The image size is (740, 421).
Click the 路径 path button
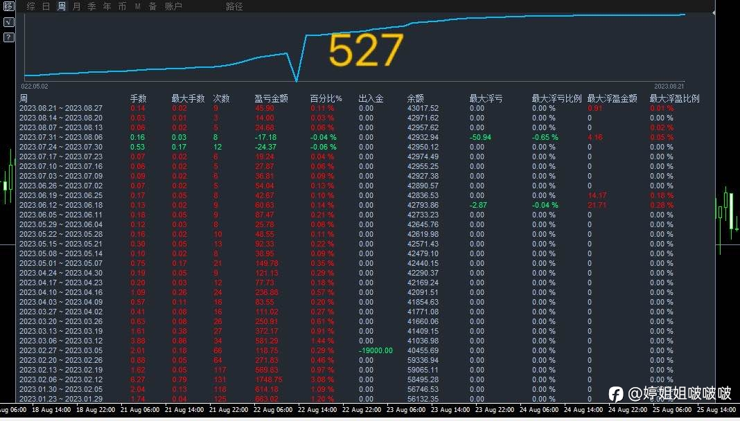point(234,6)
